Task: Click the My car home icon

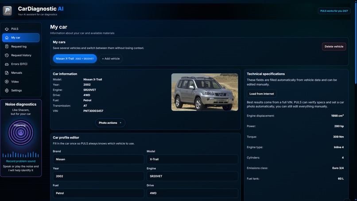Action: tap(7, 38)
